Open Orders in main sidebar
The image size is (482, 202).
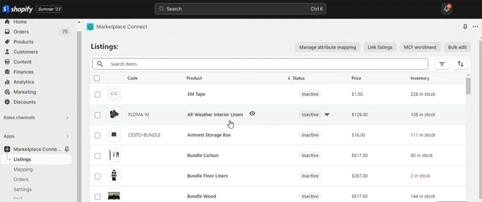pos(21,32)
